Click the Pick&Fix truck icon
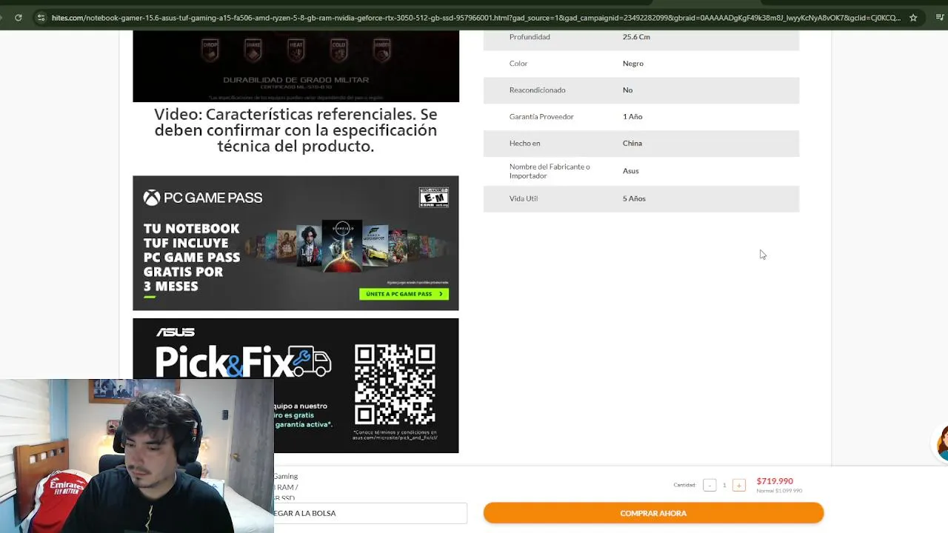This screenshot has height=533, width=948. point(311,361)
